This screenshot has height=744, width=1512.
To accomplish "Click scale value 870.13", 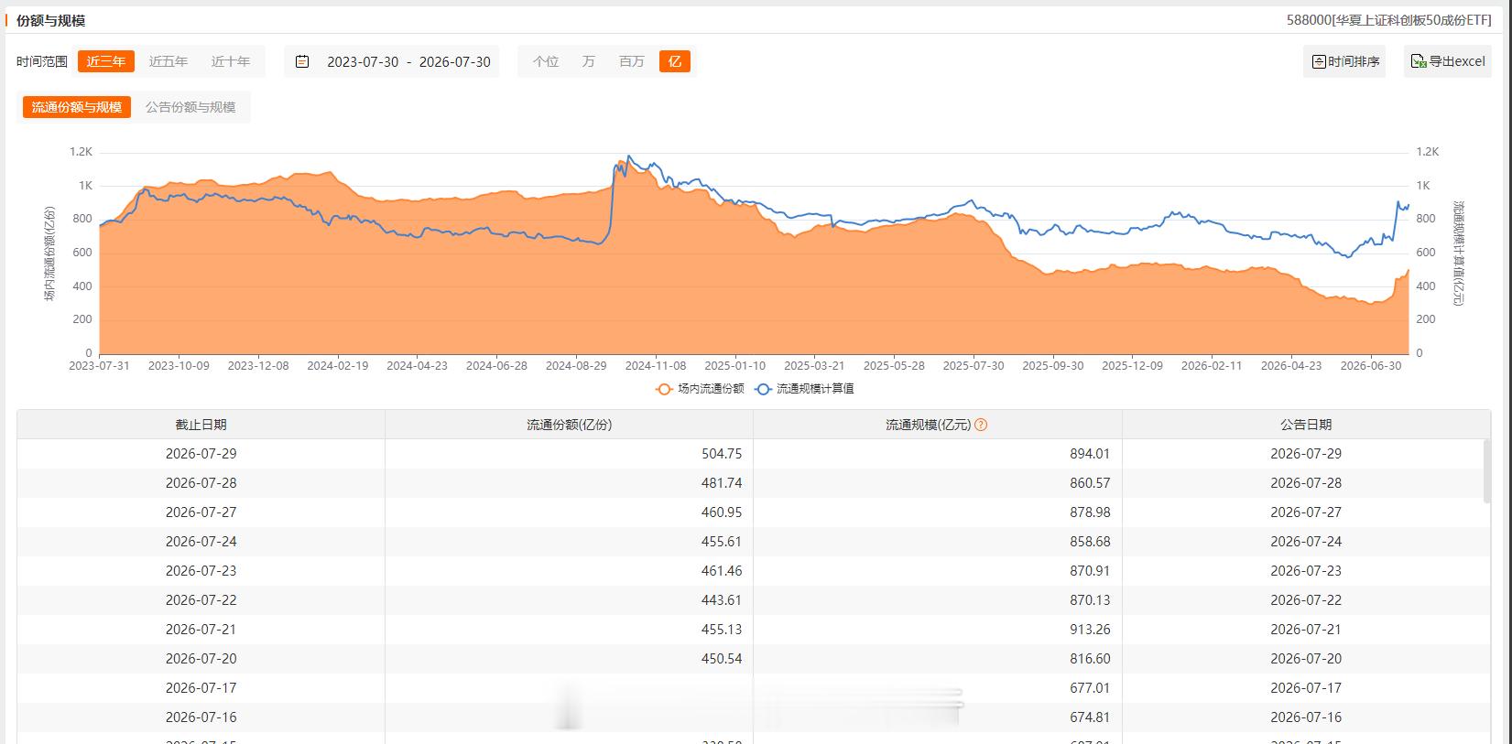I will pyautogui.click(x=1090, y=600).
